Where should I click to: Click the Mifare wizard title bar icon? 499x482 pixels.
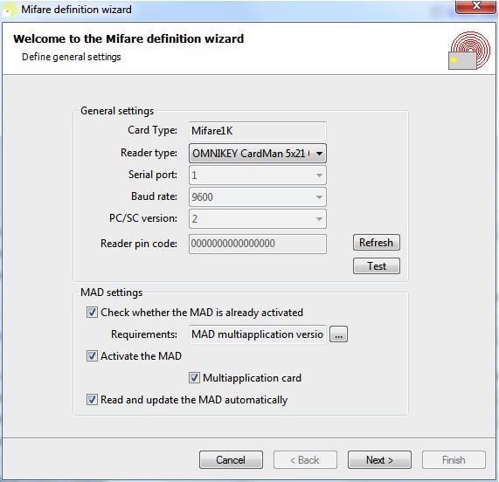9,10
